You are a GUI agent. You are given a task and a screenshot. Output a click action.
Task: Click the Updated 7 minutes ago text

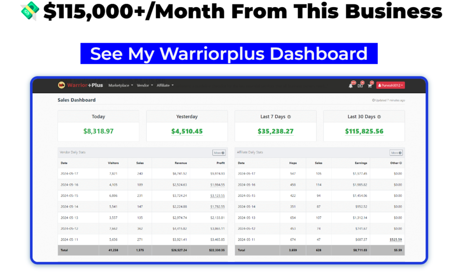(x=390, y=100)
